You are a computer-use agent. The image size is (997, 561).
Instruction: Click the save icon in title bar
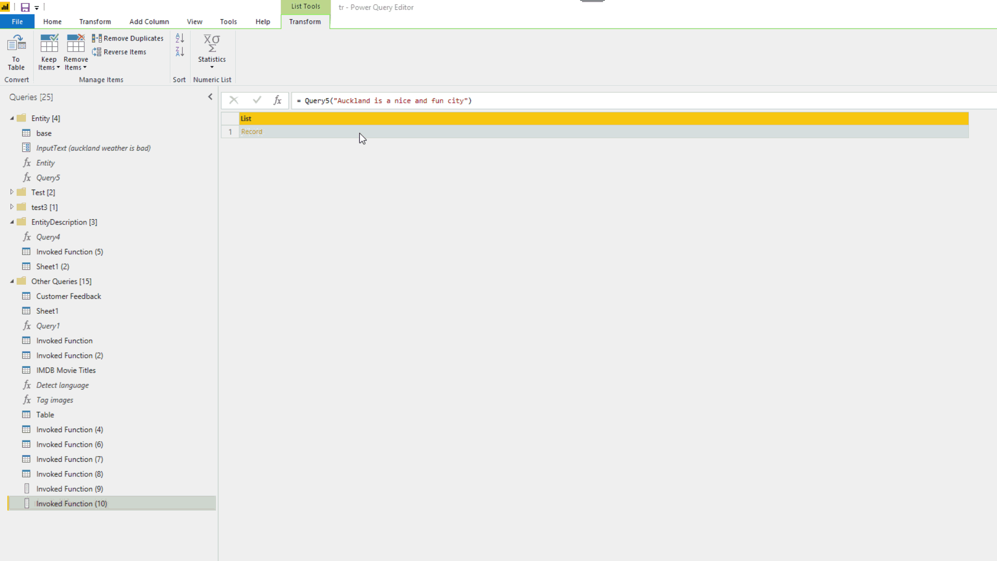point(25,7)
